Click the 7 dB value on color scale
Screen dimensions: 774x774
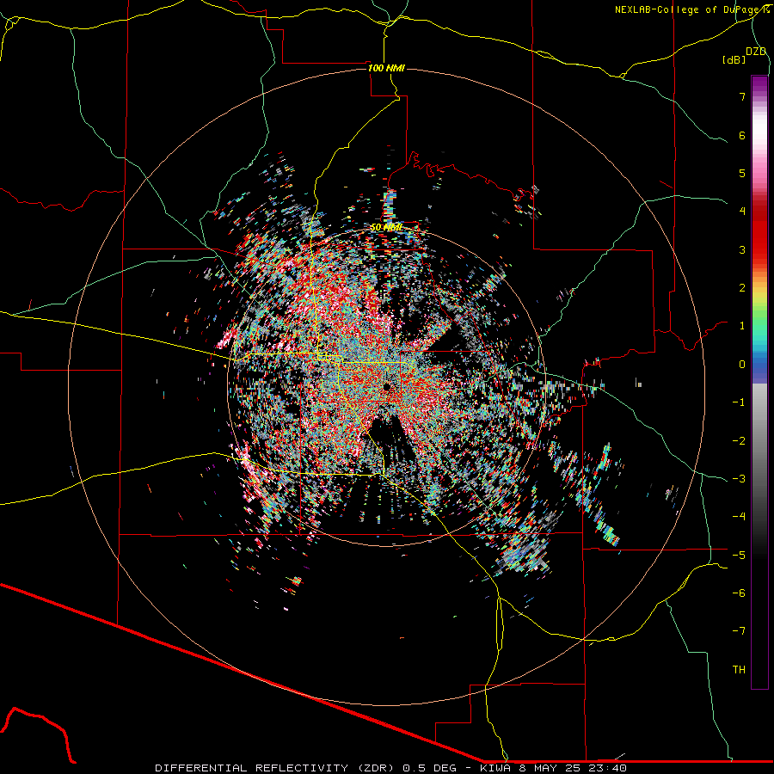pos(742,96)
